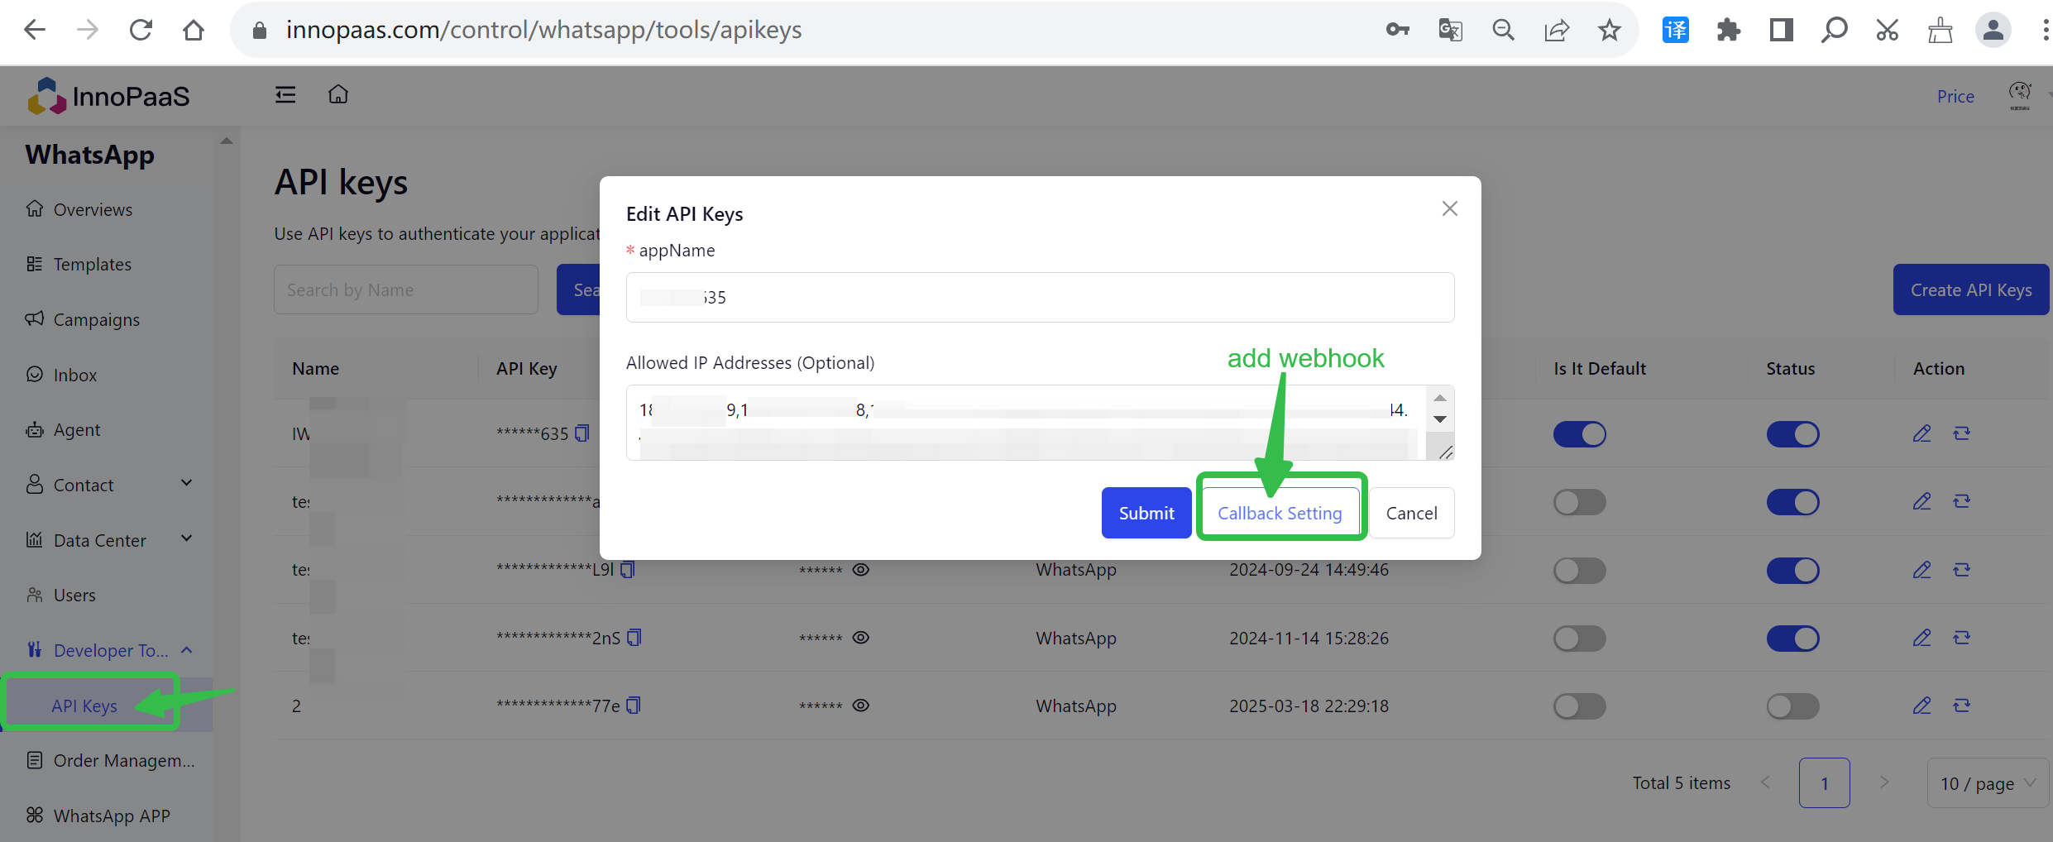Open the extensions puzzle icon

click(x=1728, y=31)
